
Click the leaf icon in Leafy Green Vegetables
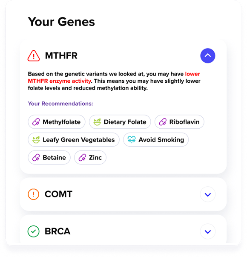(36, 140)
